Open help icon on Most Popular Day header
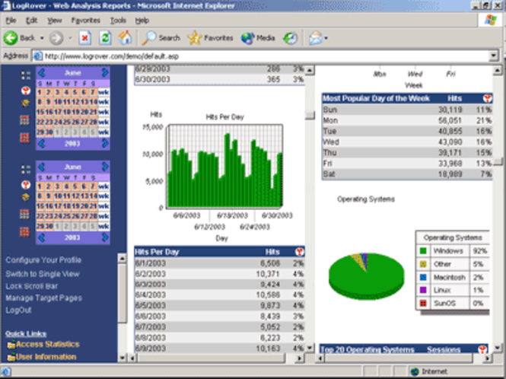The image size is (506, 379). [x=487, y=98]
